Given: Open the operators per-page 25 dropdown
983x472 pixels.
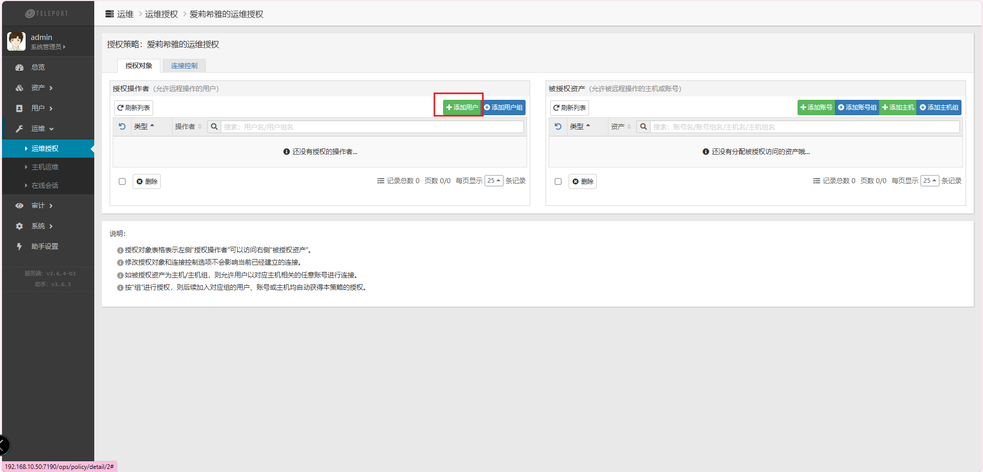Looking at the screenshot, I should tap(494, 181).
